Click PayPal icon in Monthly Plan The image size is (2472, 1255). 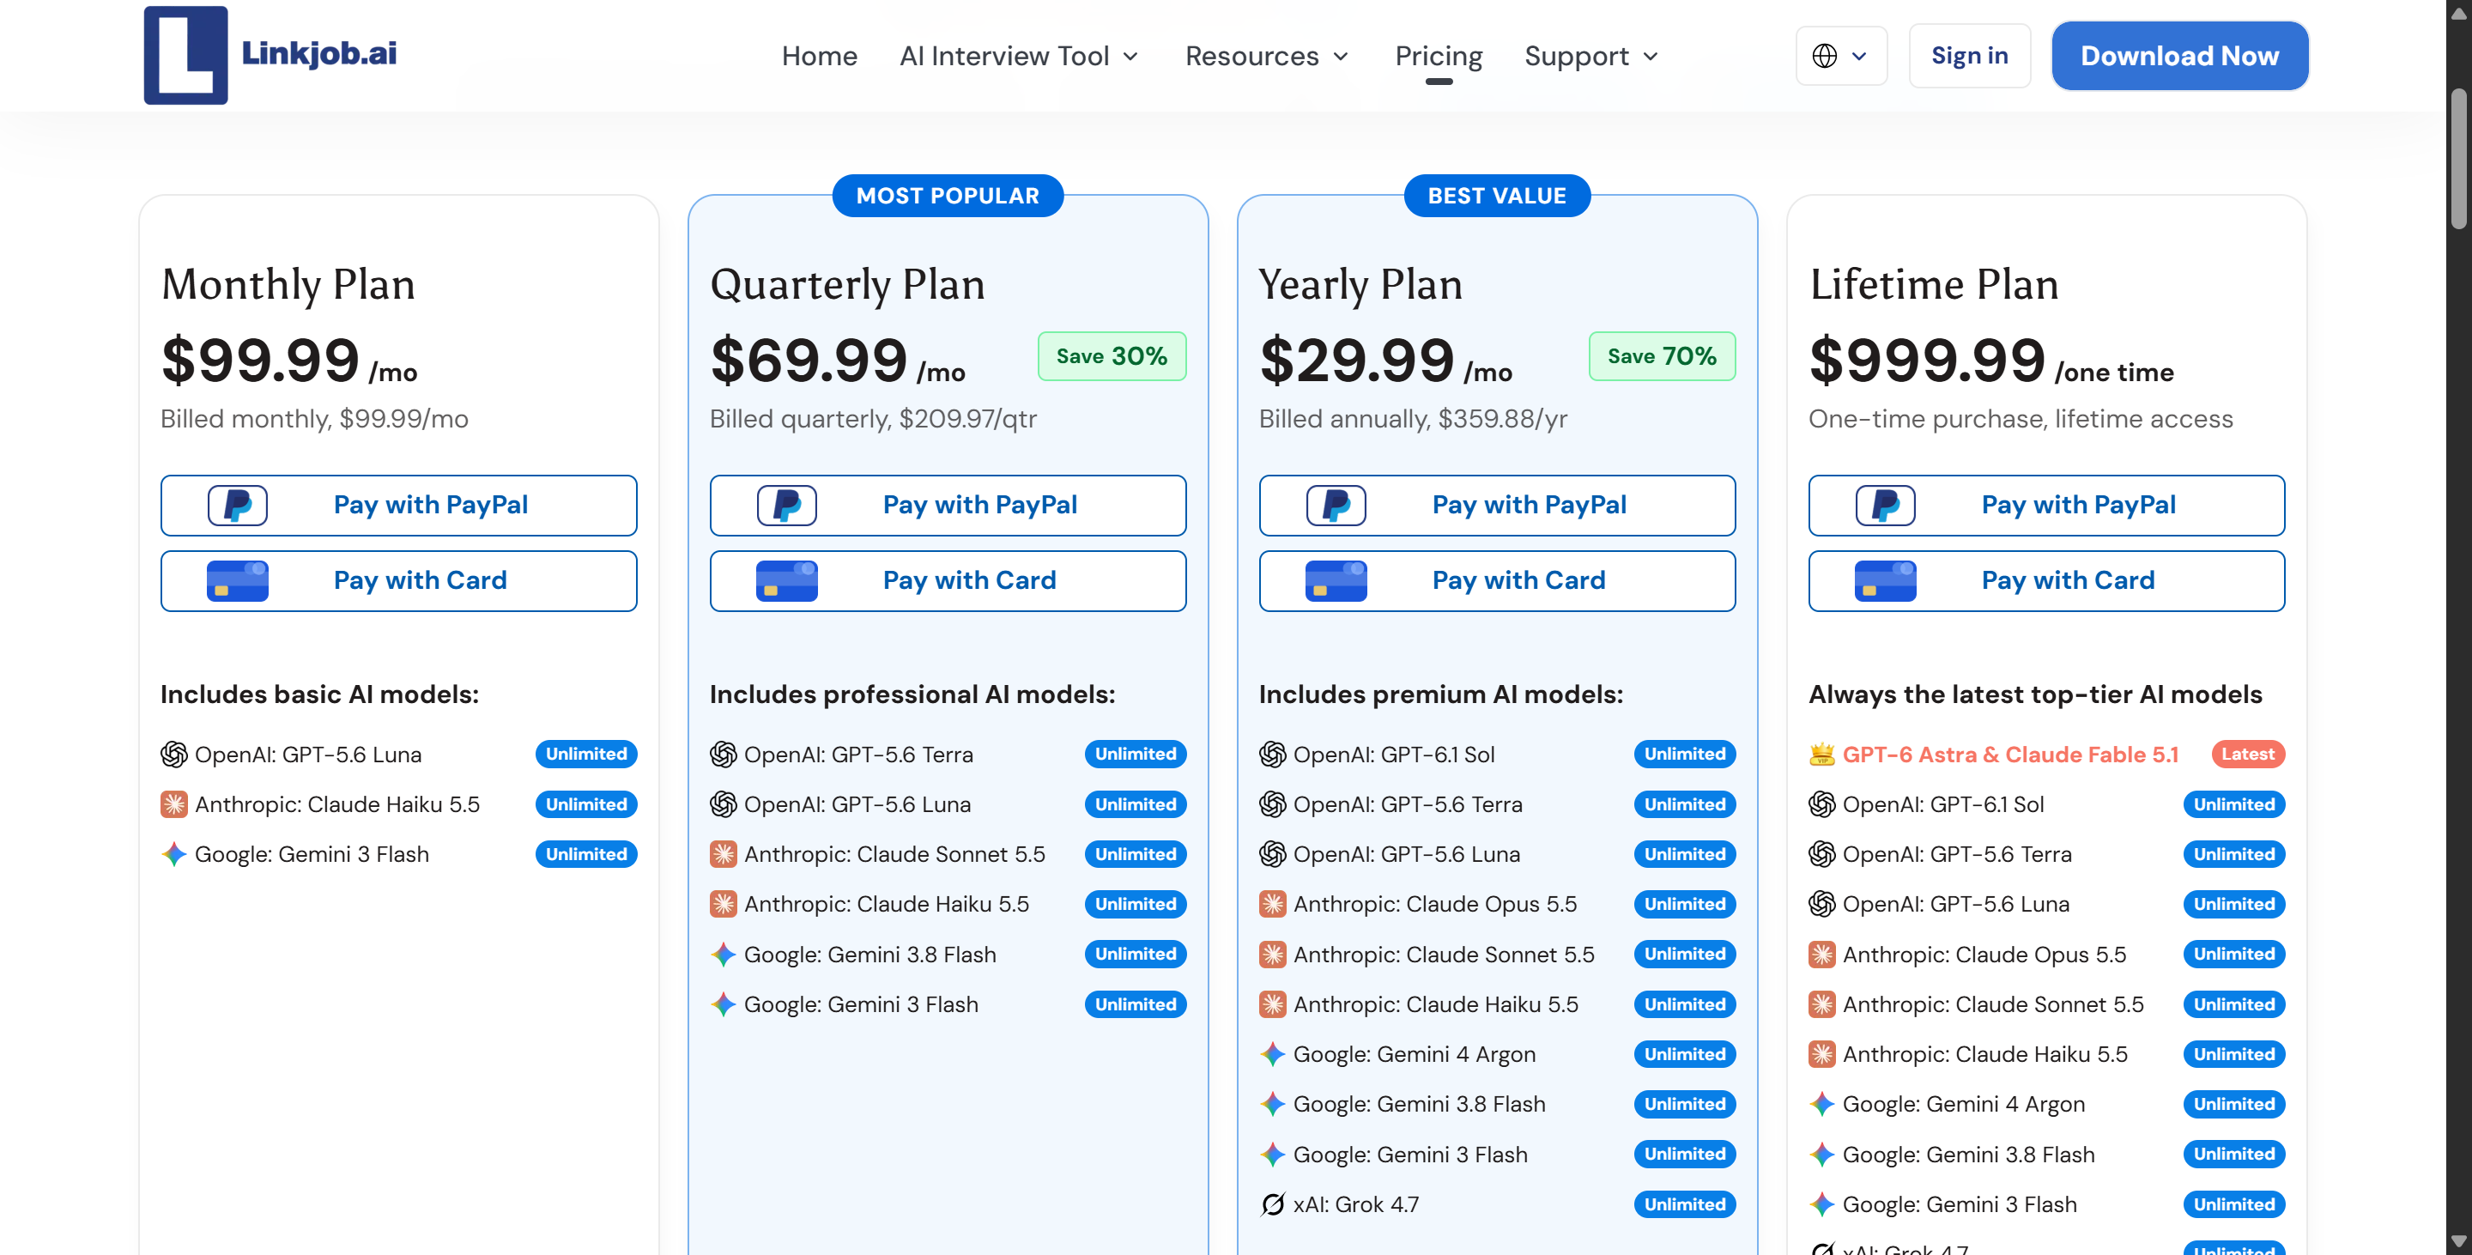237,506
